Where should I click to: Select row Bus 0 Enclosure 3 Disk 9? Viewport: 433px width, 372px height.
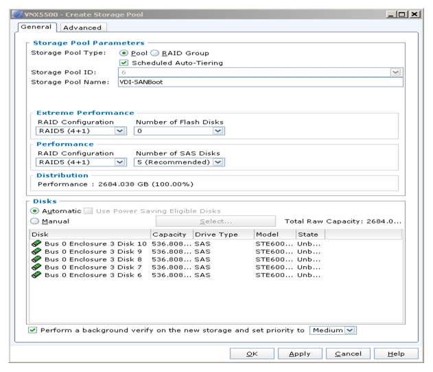point(215,251)
